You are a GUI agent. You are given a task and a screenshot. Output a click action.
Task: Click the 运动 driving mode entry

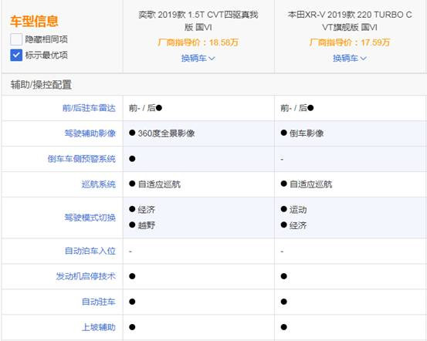pos(298,210)
